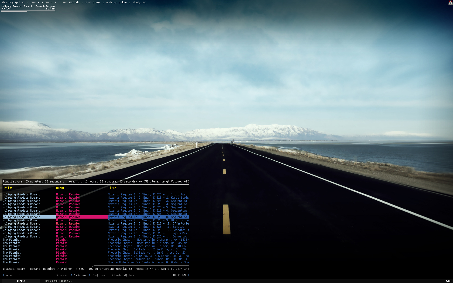
Task: Click the Artist column header
Action: [8, 188]
